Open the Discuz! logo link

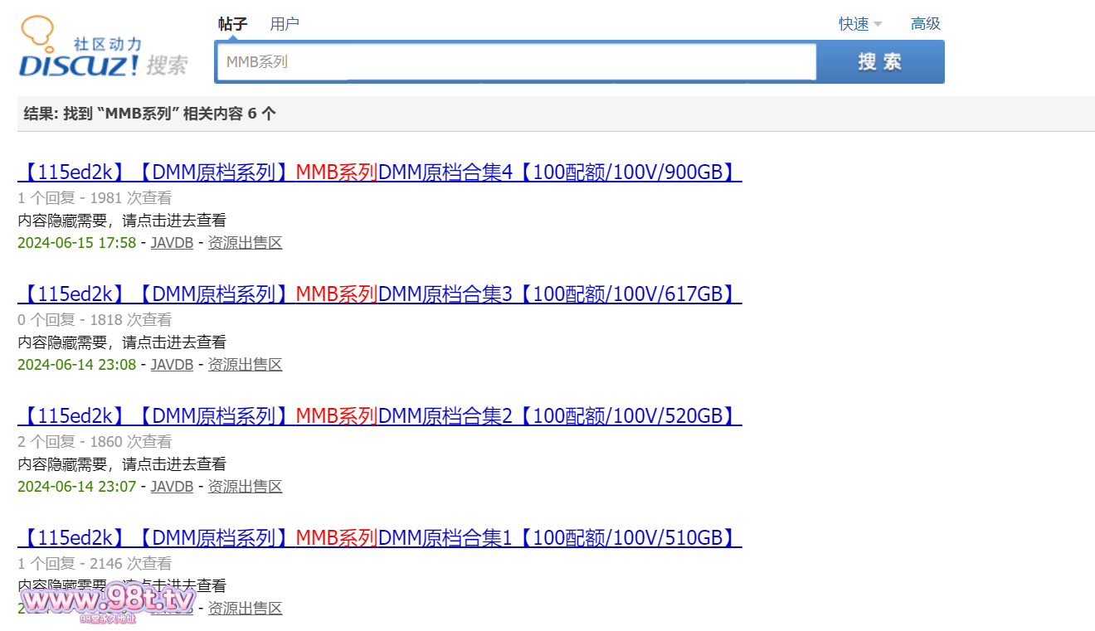pyautogui.click(x=105, y=47)
